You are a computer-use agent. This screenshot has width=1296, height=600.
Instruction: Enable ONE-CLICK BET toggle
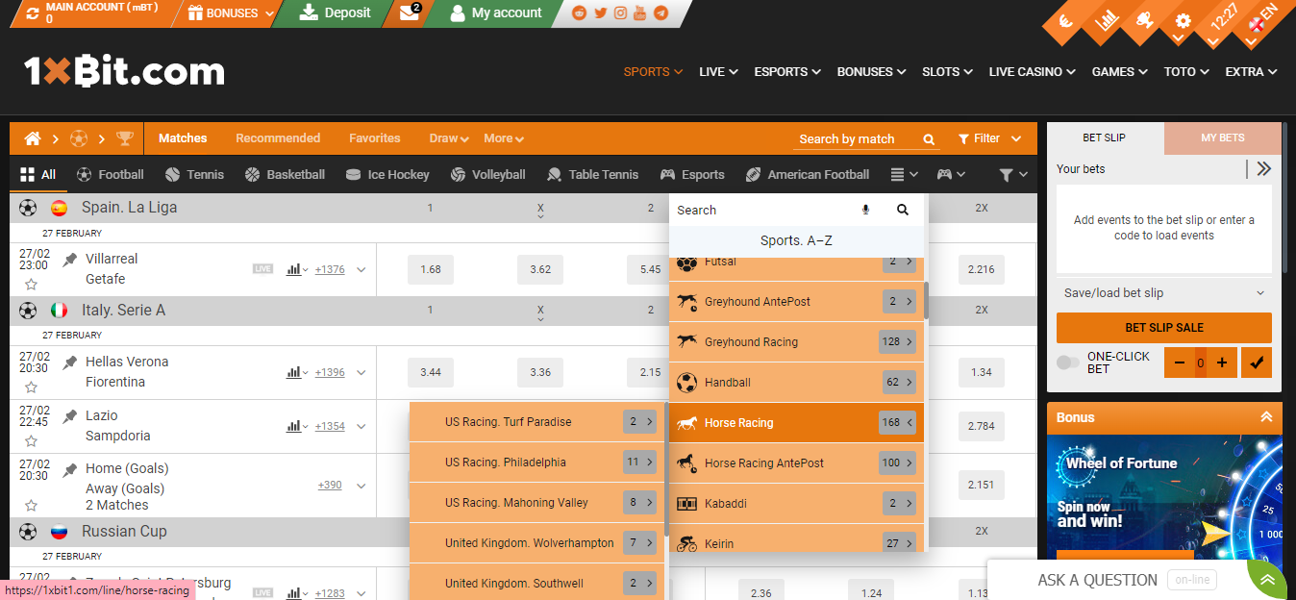point(1067,362)
